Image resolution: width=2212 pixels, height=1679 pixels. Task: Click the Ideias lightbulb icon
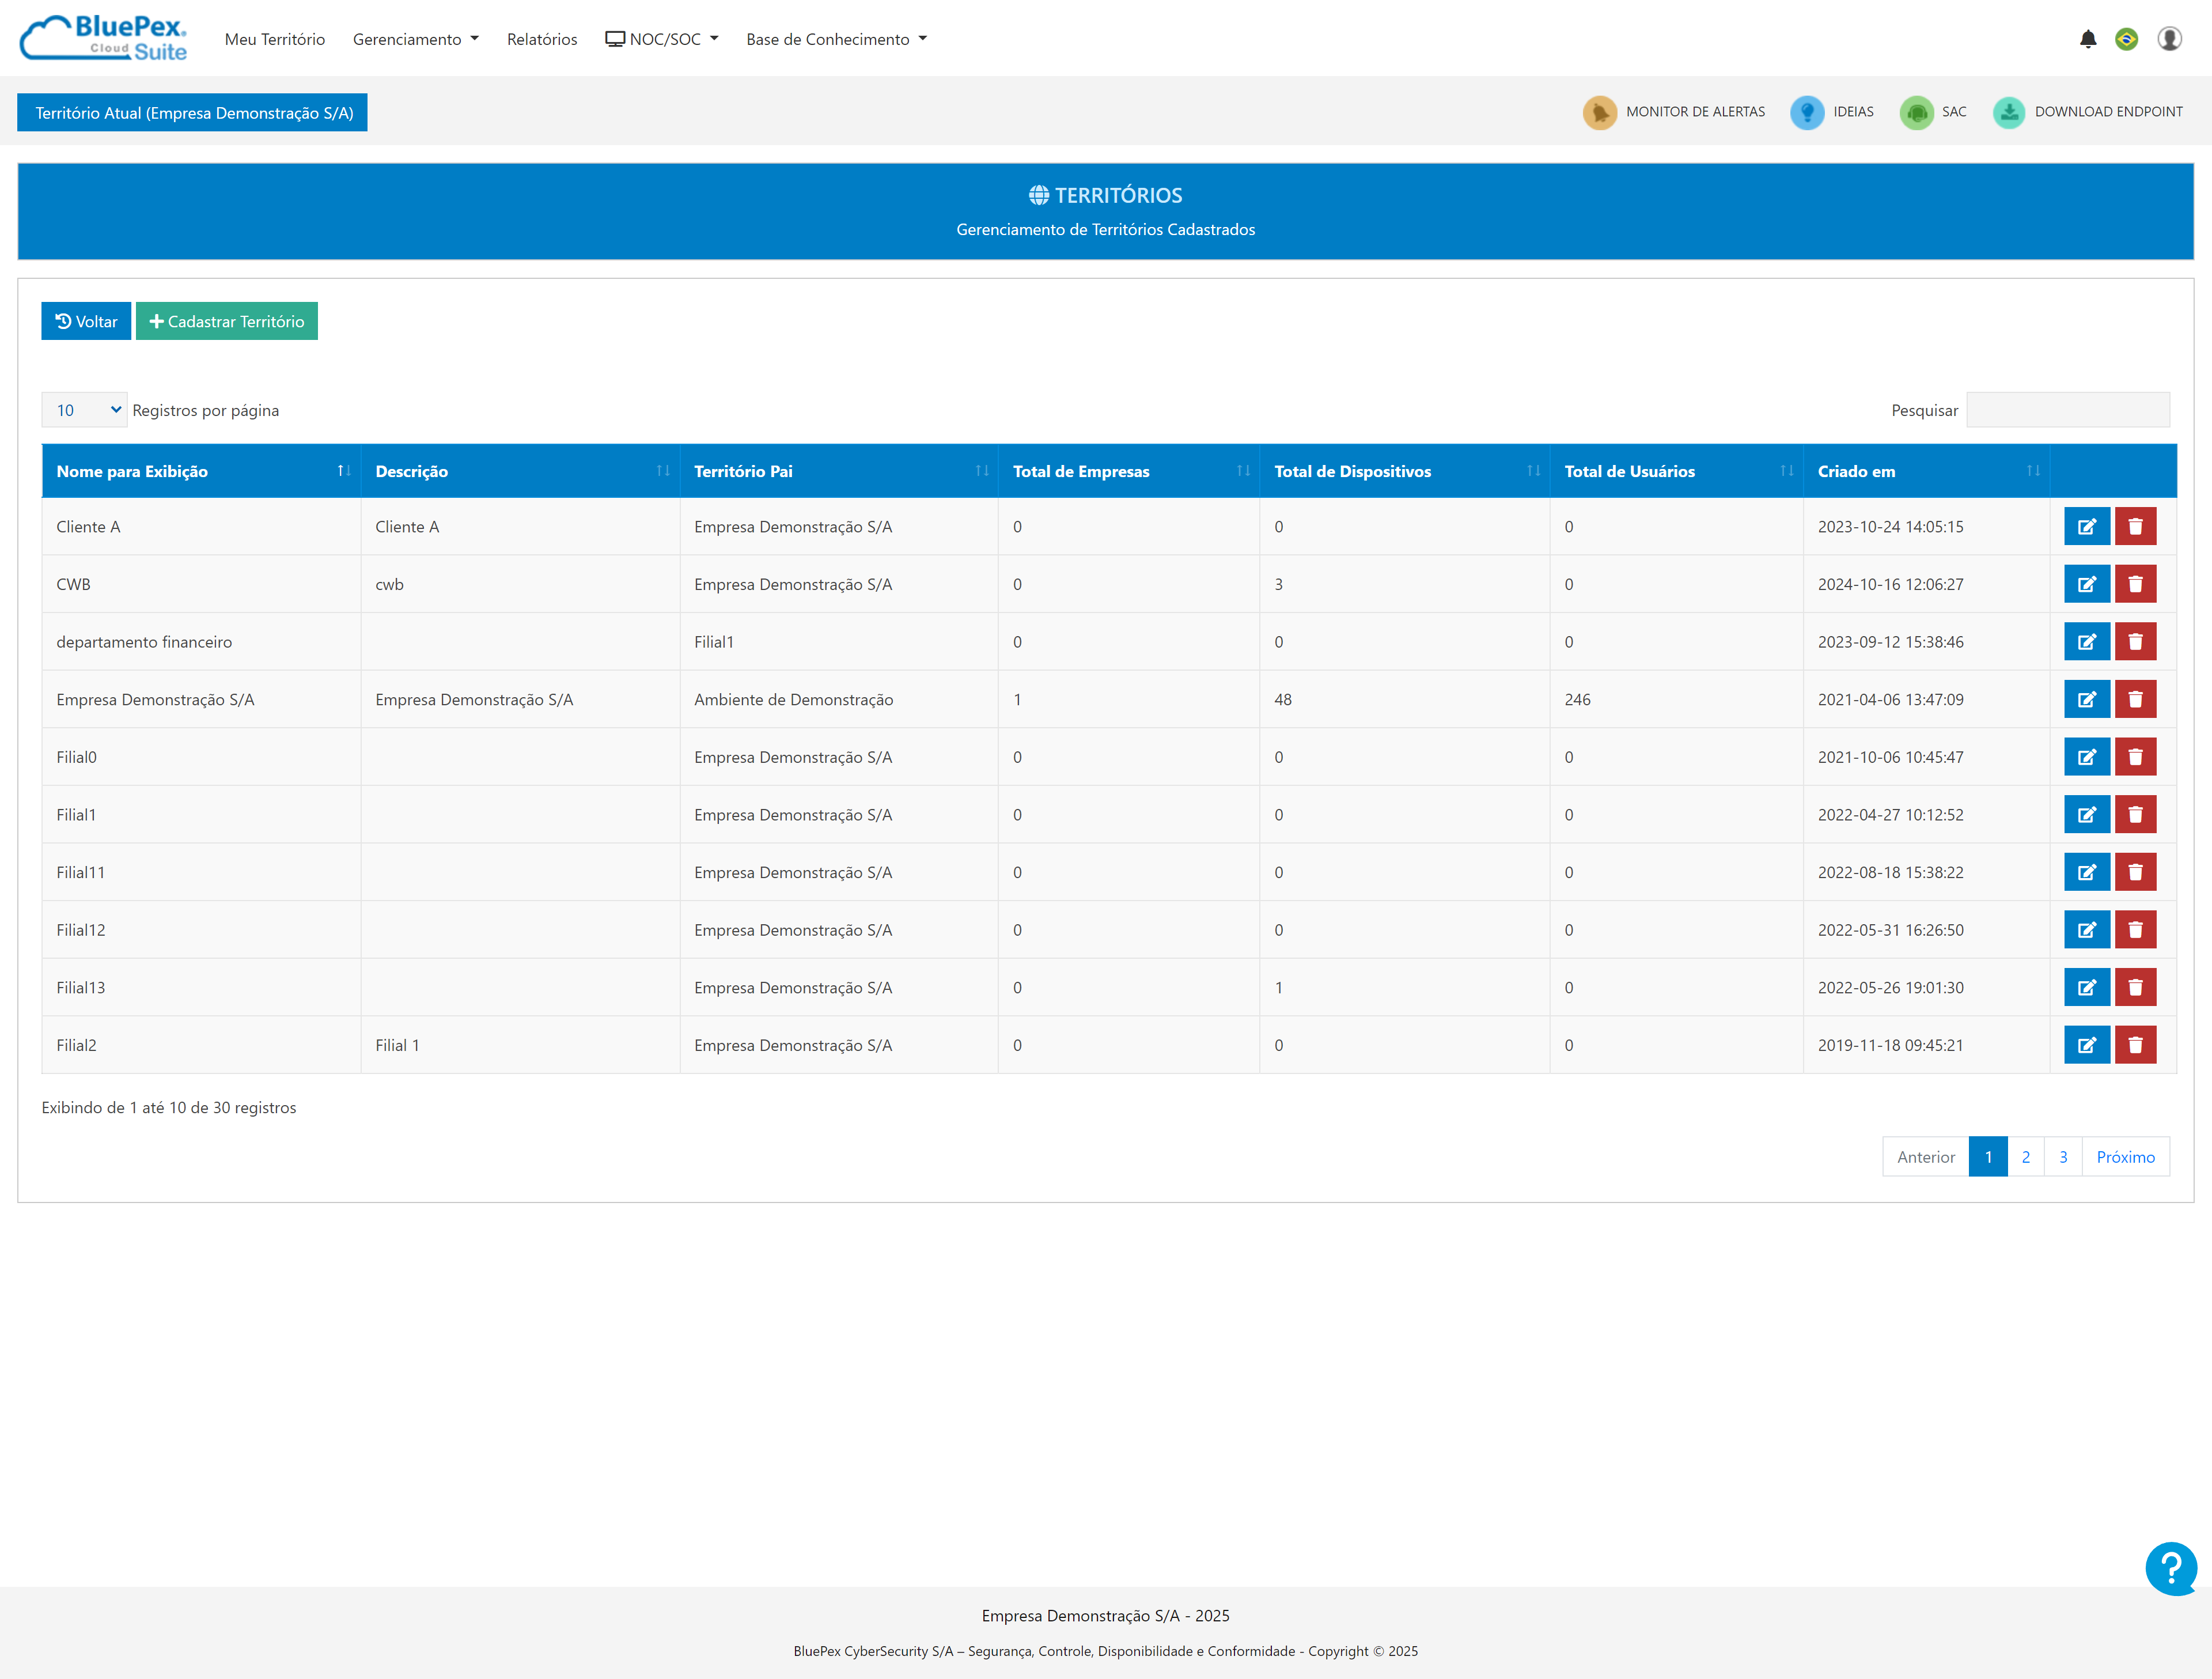pos(1806,112)
